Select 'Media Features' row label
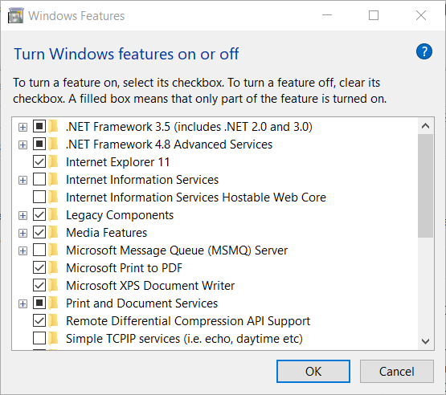This screenshot has width=446, height=395. (x=106, y=233)
